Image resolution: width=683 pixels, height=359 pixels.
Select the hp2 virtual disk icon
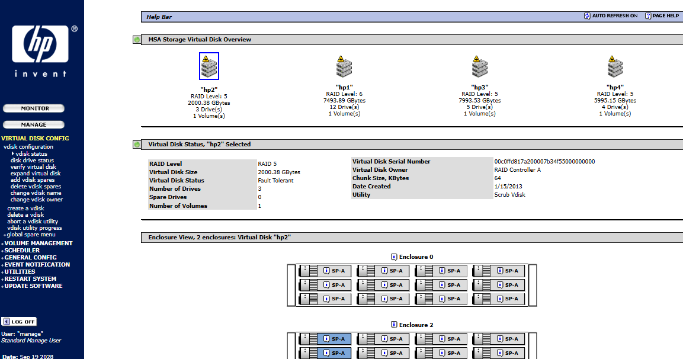pos(209,66)
